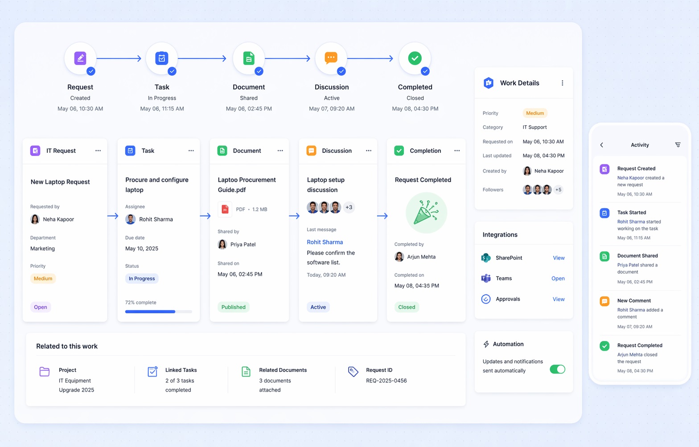Click Priya Patel's avatar in Document card

222,244
